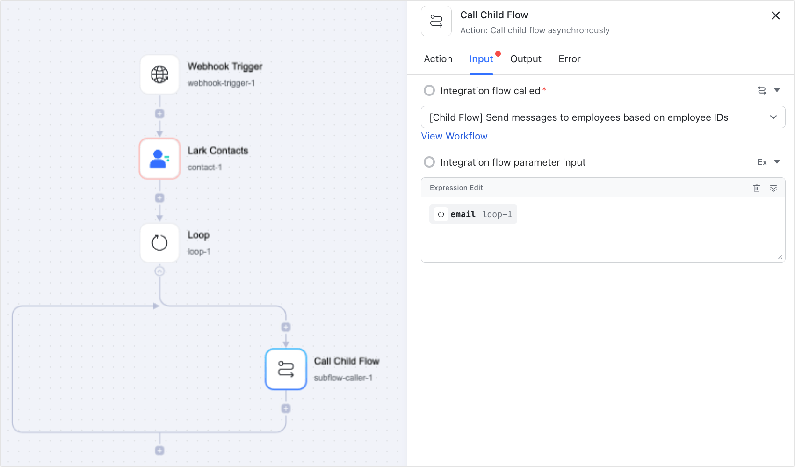Add step below Webhook Trigger with plus icon
Image resolution: width=795 pixels, height=467 pixels.
159,114
